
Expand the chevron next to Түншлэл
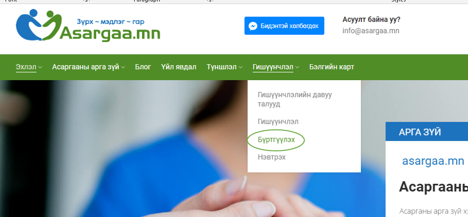pyautogui.click(x=240, y=67)
